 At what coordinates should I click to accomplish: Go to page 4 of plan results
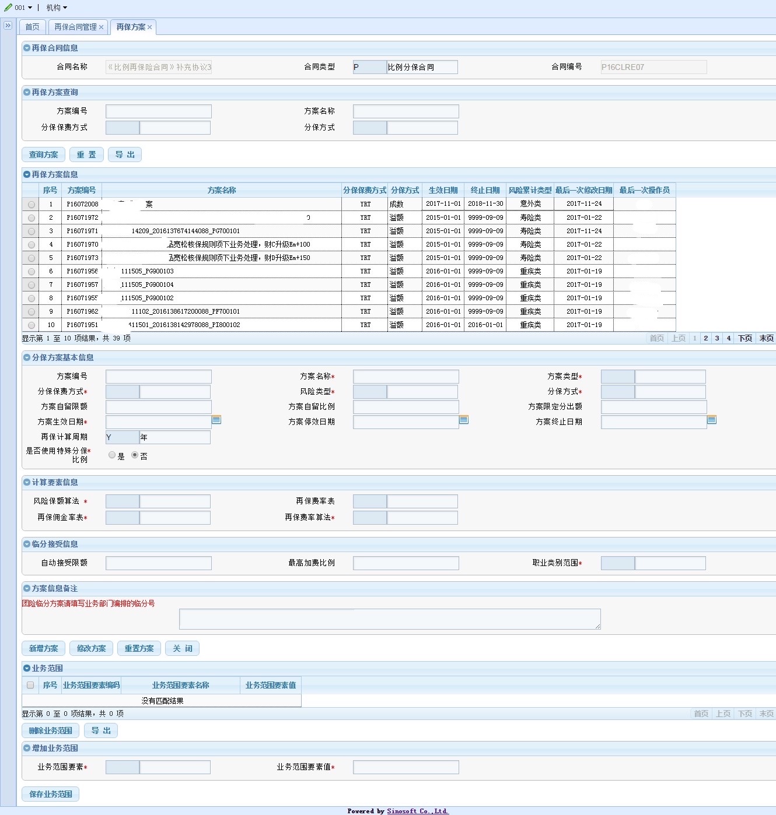point(729,338)
